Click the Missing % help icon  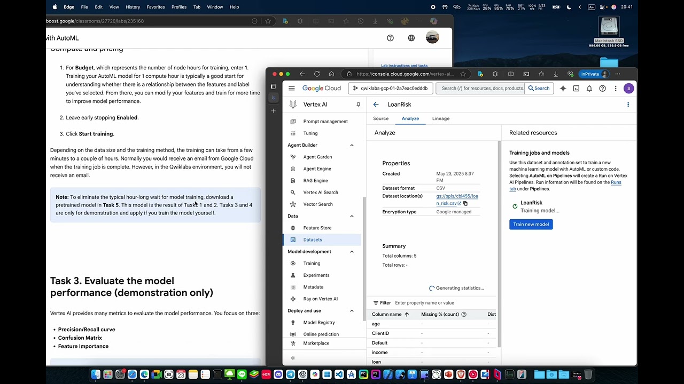point(464,315)
